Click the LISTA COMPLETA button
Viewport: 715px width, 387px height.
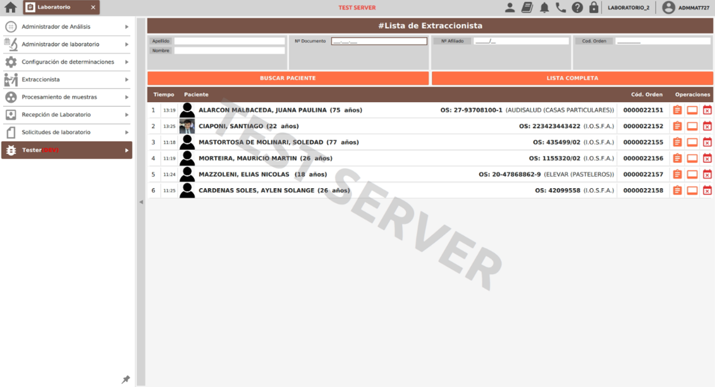(572, 78)
